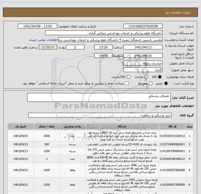Click quantity 1500 in row 3
Image resolution: width=201 pixels, height=194 pixels.
pos(47,151)
